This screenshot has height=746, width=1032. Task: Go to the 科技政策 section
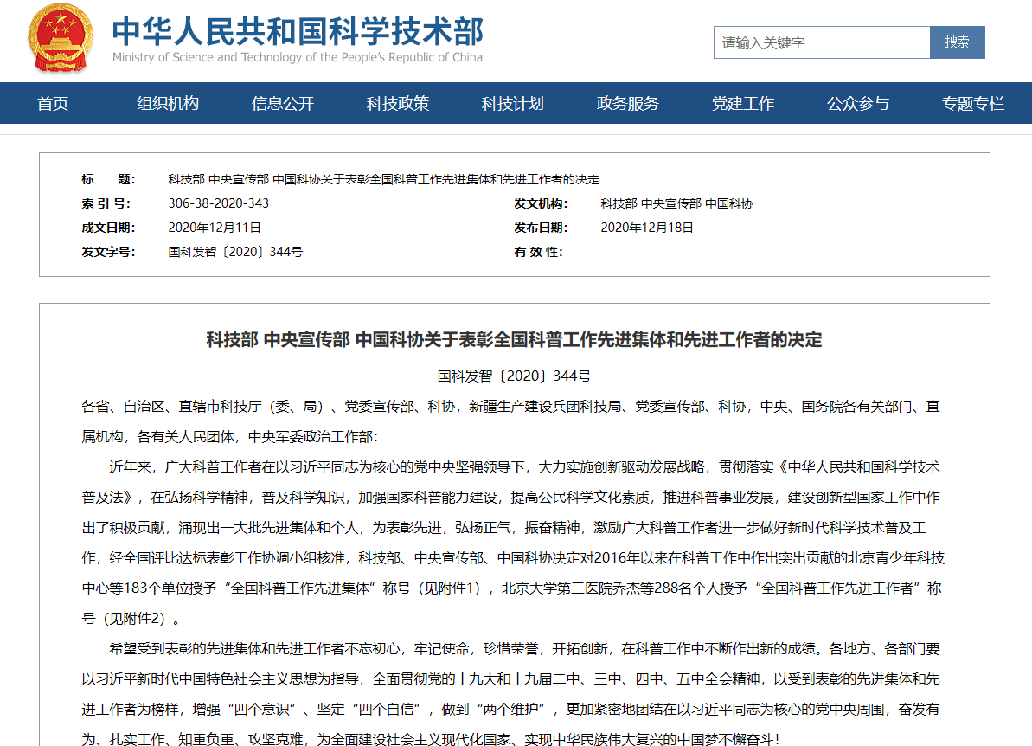click(x=398, y=104)
